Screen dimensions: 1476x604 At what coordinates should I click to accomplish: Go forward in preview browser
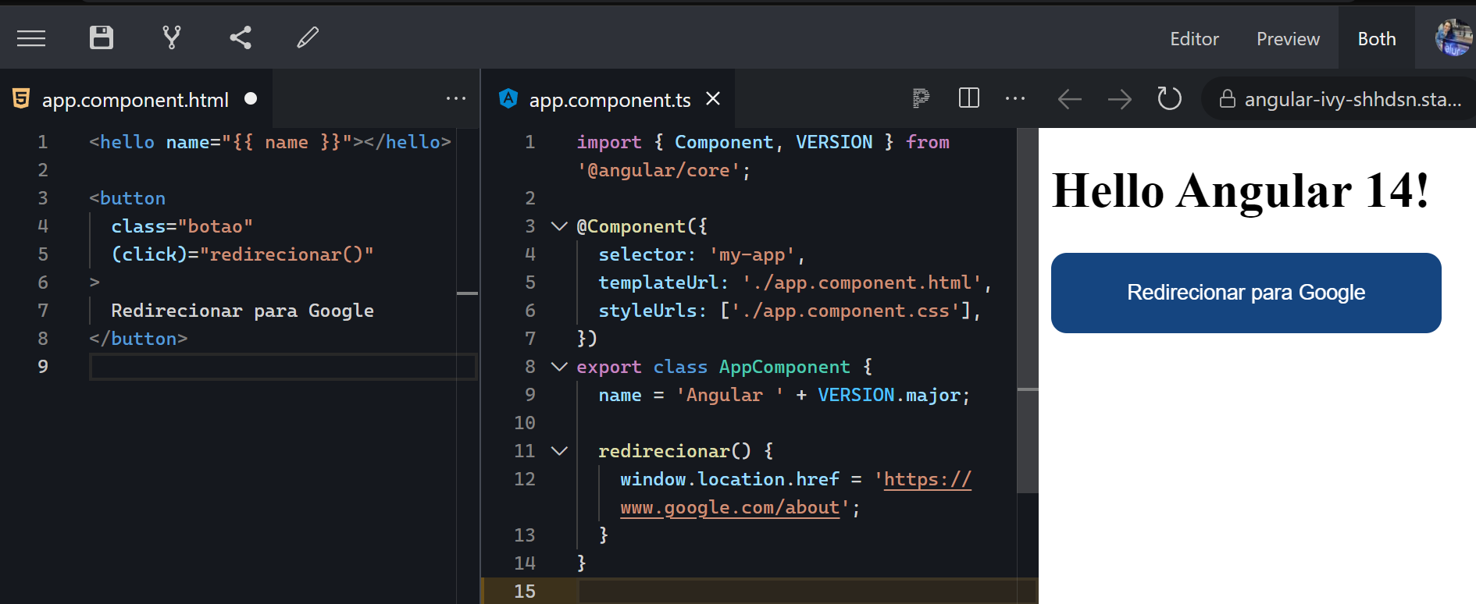coord(1119,99)
